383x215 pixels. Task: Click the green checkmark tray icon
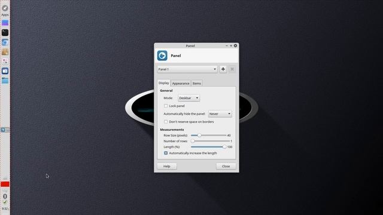pos(5,202)
